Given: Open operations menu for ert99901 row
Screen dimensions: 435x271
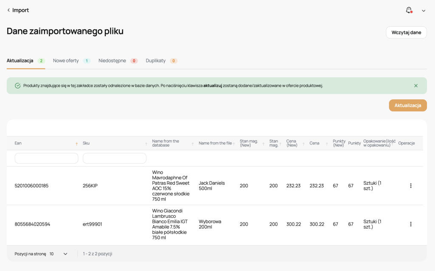Looking at the screenshot, I should (x=410, y=224).
